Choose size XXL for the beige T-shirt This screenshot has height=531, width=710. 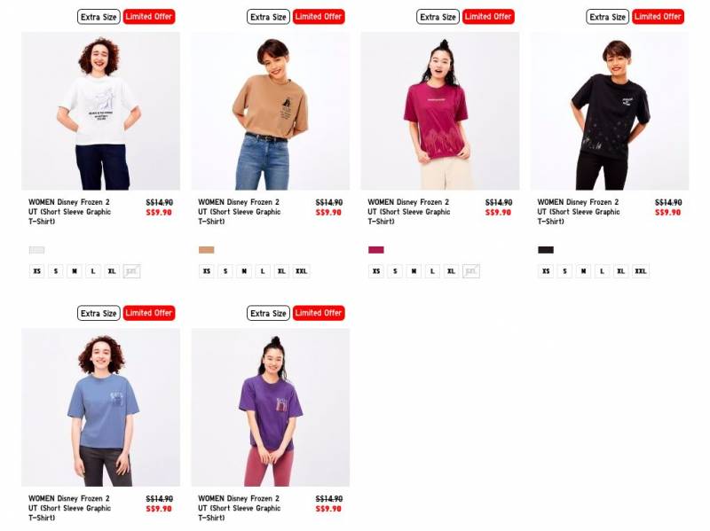[x=301, y=271]
